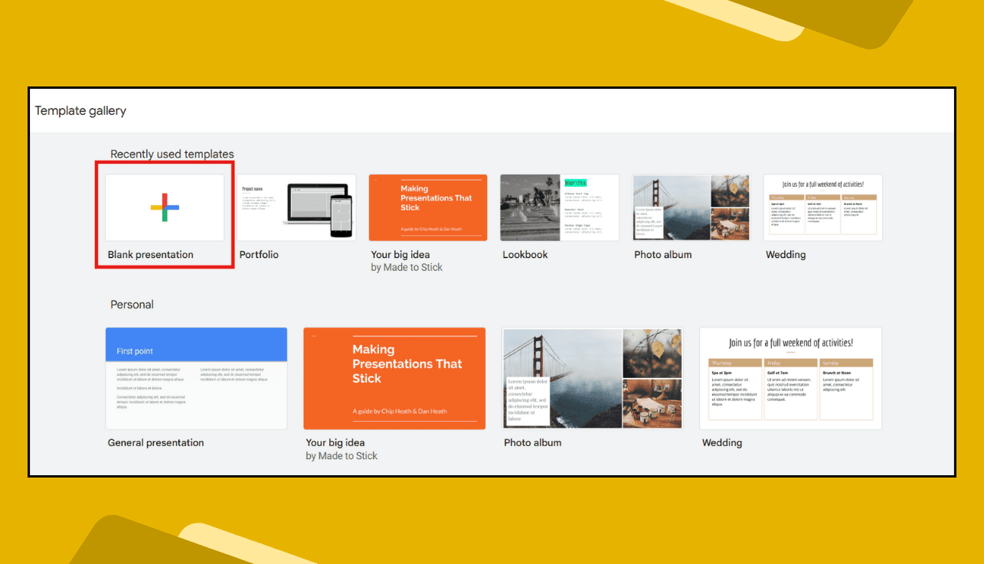
Task: Open the Photo album template under Recently used
Action: pos(691,207)
